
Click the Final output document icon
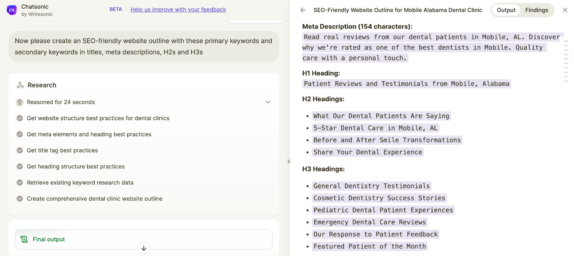24,239
